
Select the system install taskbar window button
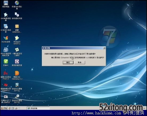click(38, 108)
